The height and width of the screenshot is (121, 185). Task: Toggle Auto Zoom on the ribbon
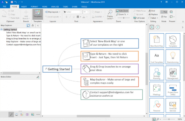[122, 11]
